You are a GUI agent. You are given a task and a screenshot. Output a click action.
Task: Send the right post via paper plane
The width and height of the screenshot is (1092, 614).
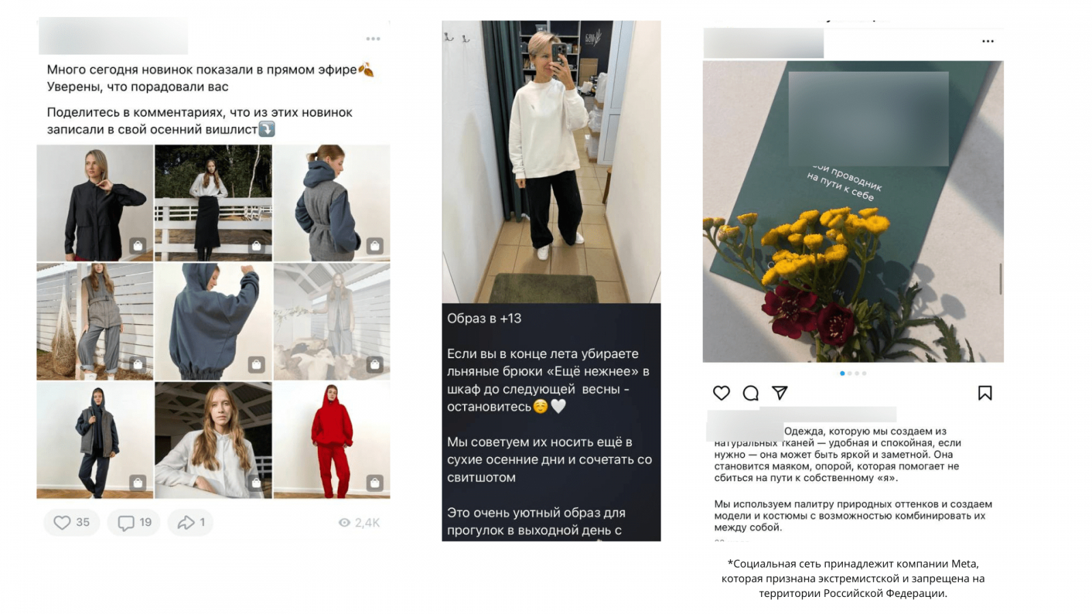point(779,393)
